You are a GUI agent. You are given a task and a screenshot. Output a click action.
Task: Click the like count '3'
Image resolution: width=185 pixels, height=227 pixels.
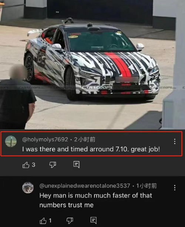[34, 165]
